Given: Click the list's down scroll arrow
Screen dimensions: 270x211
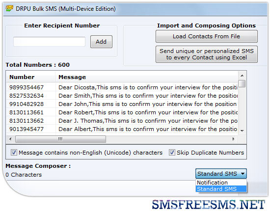Looking at the screenshot, I should [x=242, y=131].
